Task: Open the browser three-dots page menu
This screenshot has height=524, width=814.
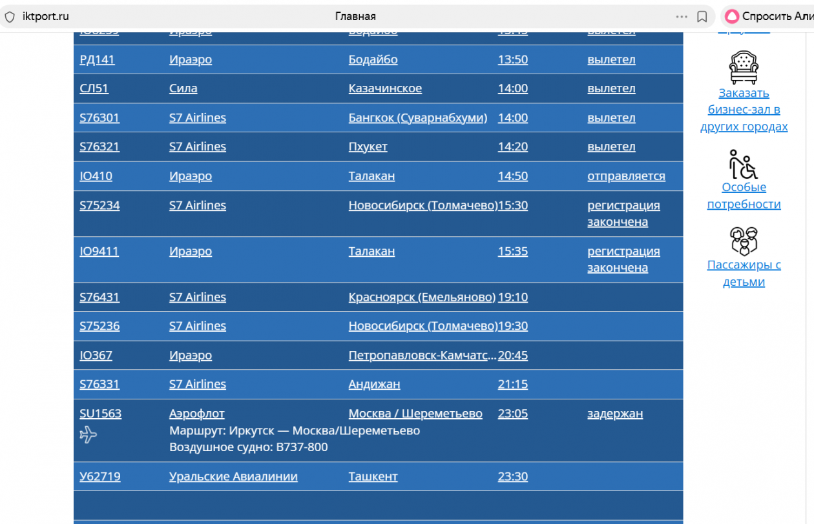Action: click(682, 17)
